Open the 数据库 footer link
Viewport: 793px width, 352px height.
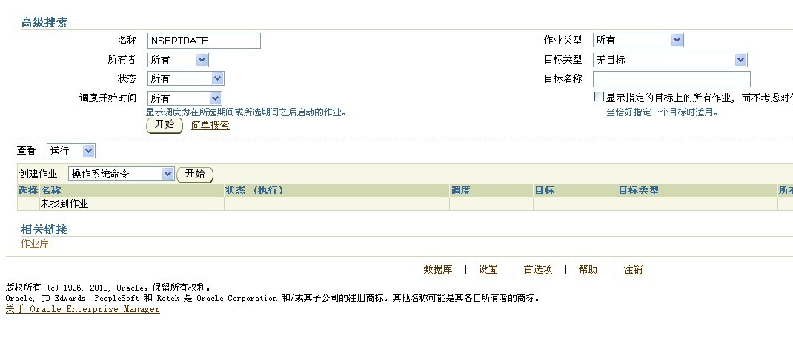pos(438,270)
